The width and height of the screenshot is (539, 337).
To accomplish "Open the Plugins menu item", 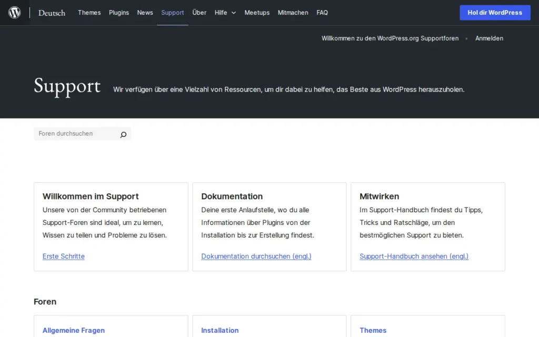I will (x=119, y=13).
